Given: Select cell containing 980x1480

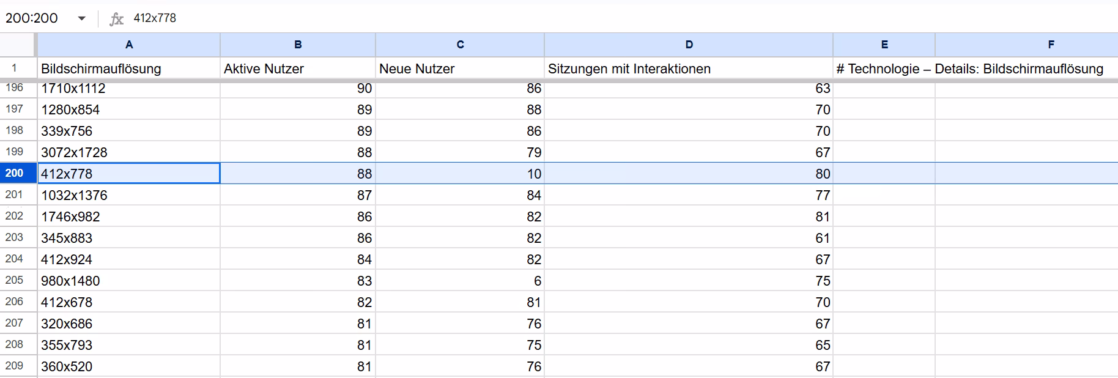Looking at the screenshot, I should point(128,281).
